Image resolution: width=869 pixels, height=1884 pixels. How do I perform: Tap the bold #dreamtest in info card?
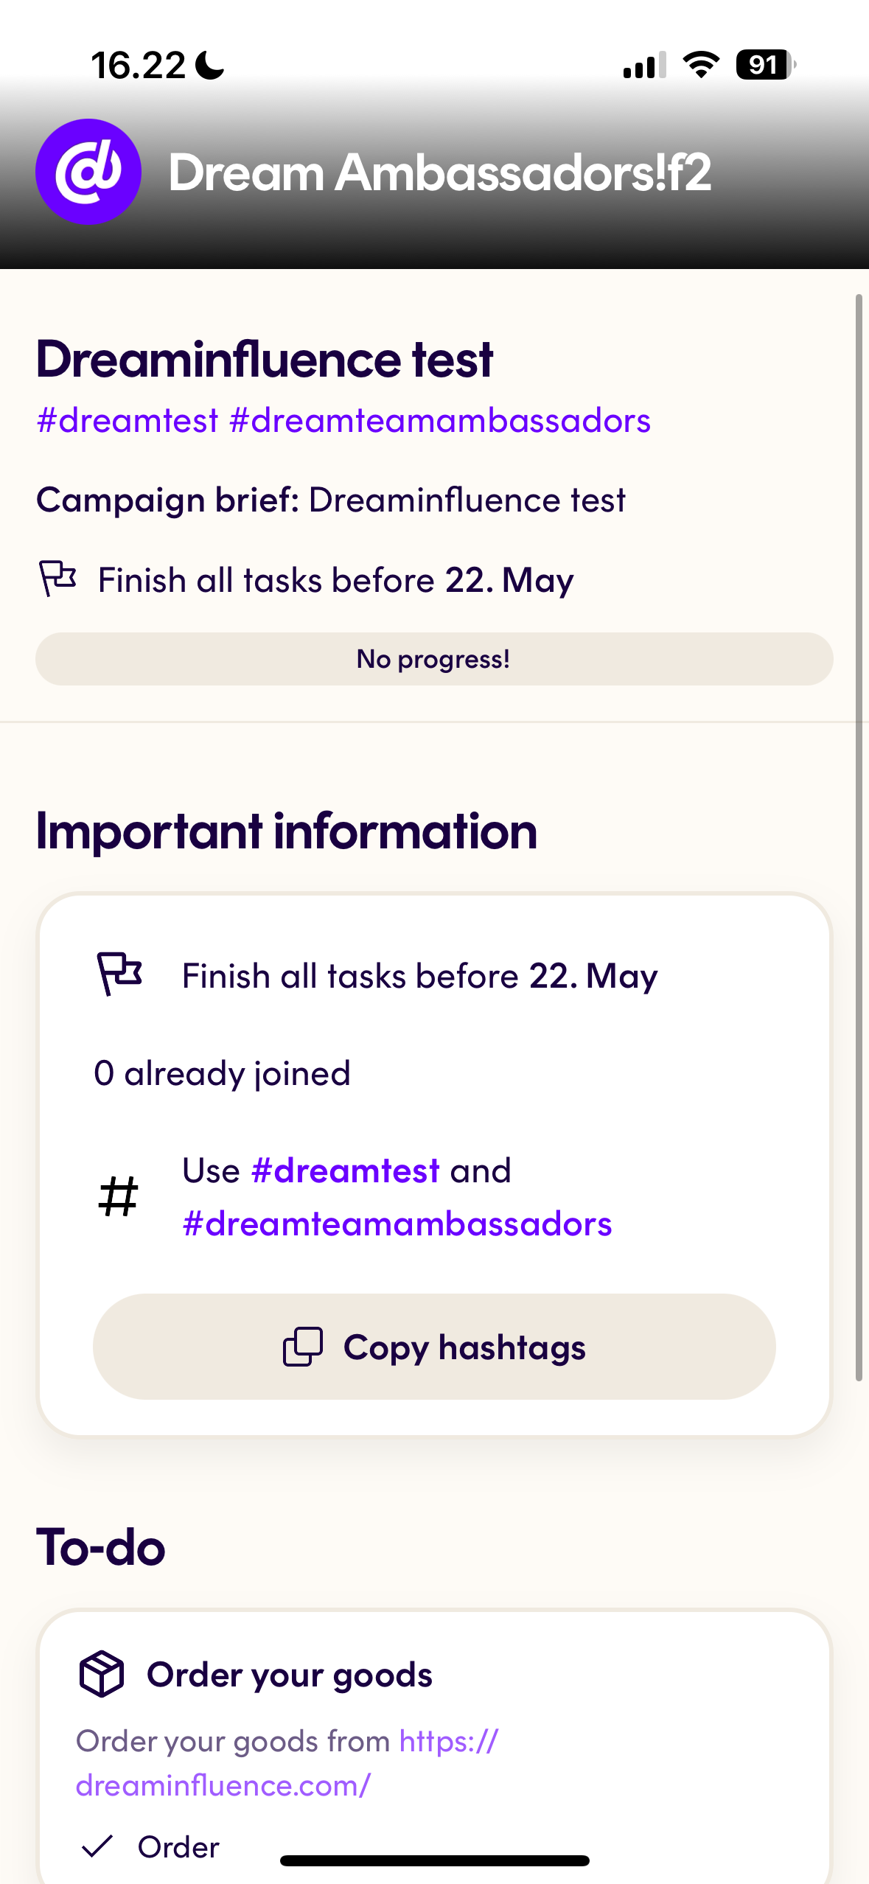pyautogui.click(x=346, y=1170)
